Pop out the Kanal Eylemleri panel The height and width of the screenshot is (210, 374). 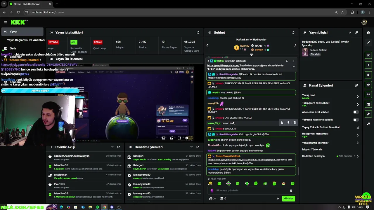[356, 85]
